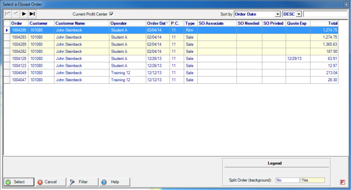
Task: Click Student A operator in order 1004128 row
Action: [128, 58]
